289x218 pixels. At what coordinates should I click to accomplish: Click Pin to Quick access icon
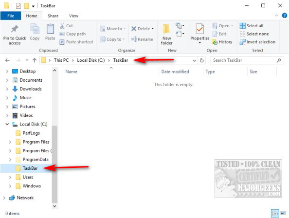15,29
